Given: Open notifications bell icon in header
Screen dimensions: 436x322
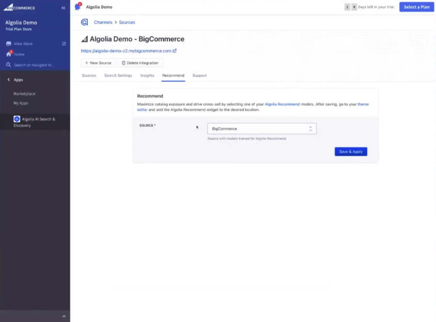Looking at the screenshot, I should point(78,6).
